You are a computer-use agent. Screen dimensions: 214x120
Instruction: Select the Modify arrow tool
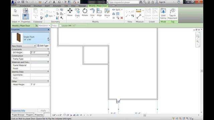pos(16,13)
